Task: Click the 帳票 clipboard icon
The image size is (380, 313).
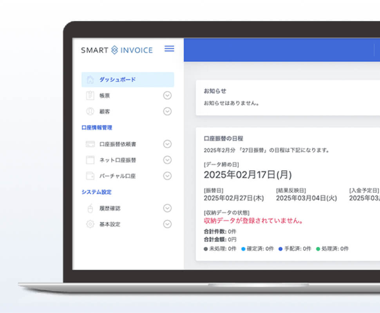Action: (x=90, y=95)
